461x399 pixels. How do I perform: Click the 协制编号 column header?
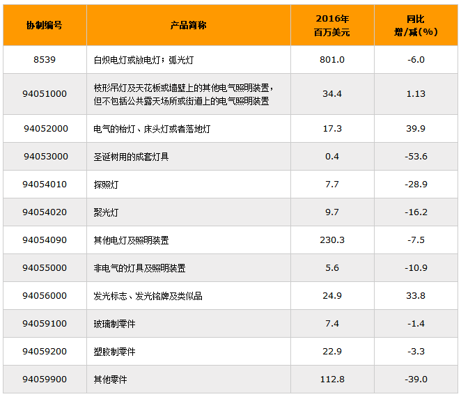tap(45, 25)
